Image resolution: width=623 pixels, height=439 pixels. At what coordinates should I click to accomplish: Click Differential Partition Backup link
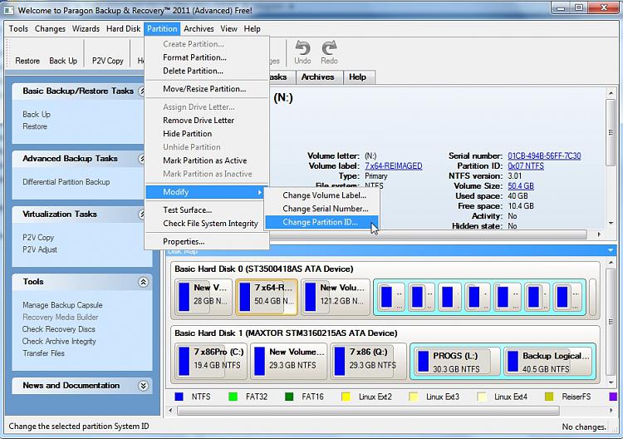66,182
